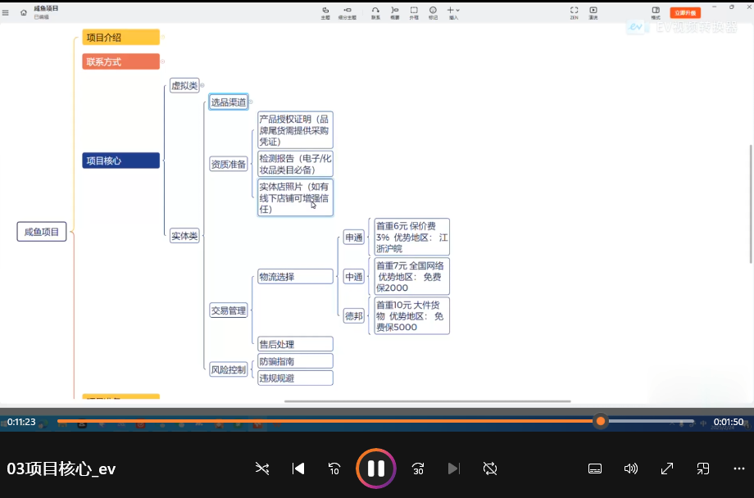
Task: Open the hamburger menu in the mind map app
Action: pos(6,12)
